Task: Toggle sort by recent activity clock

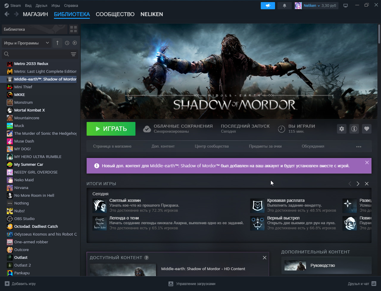Action: 67,43
